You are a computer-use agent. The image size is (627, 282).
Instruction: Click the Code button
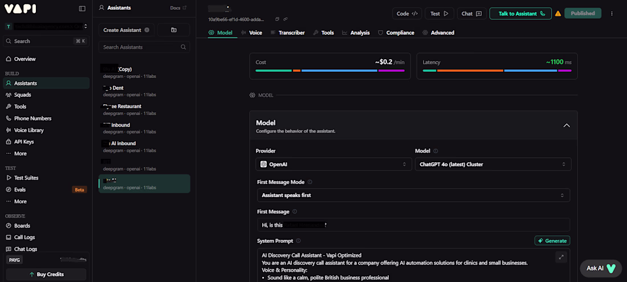point(407,14)
